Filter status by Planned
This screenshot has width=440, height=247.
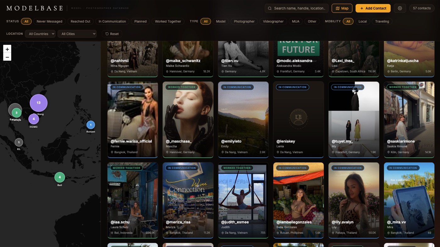point(140,21)
